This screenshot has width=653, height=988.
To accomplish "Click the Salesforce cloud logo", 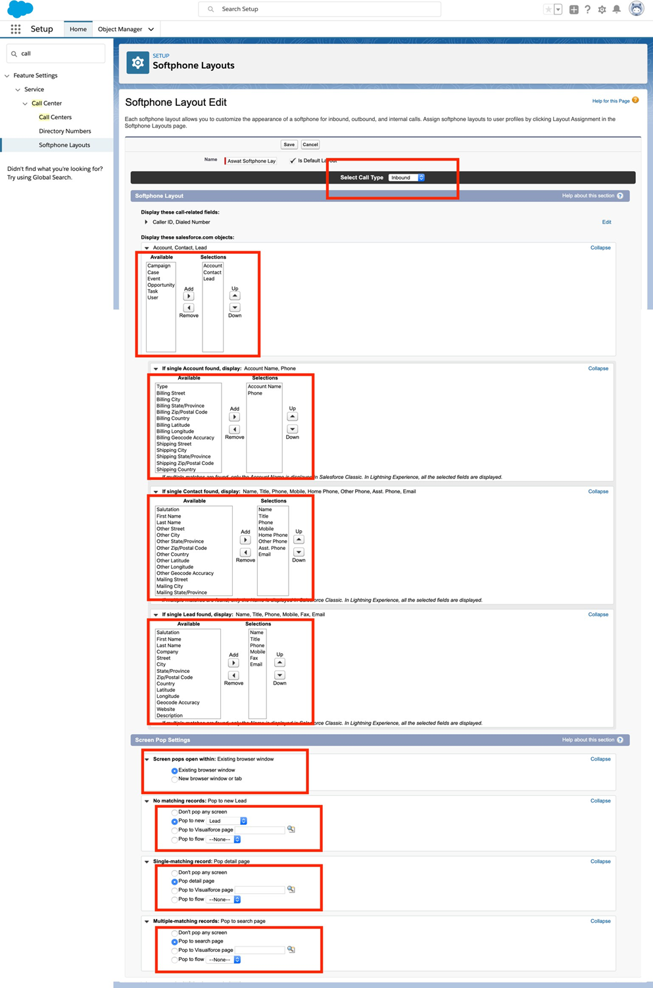I will pyautogui.click(x=20, y=9).
